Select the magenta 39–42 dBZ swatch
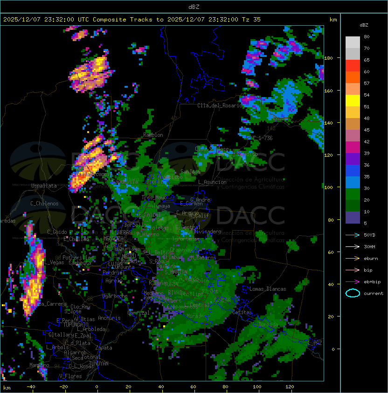The height and width of the screenshot is (393, 388). [x=353, y=147]
